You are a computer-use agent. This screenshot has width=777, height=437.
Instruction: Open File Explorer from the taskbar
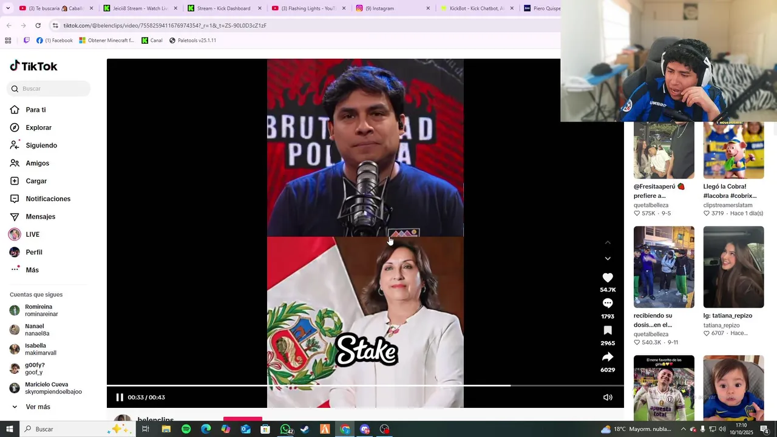[x=166, y=429]
